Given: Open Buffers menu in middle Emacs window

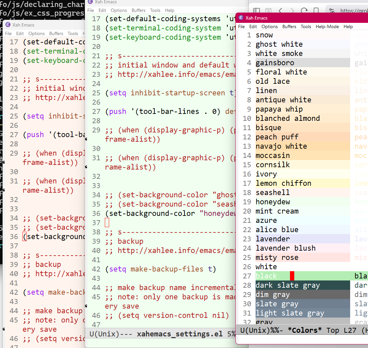Looking at the screenshot, I should point(139,10).
